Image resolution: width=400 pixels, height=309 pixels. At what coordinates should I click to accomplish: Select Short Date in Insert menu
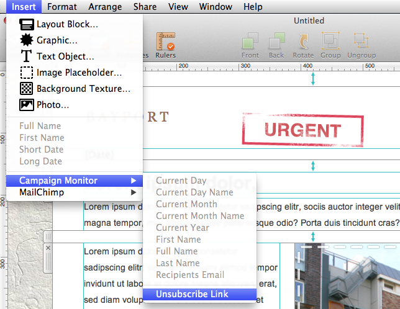(x=75, y=150)
